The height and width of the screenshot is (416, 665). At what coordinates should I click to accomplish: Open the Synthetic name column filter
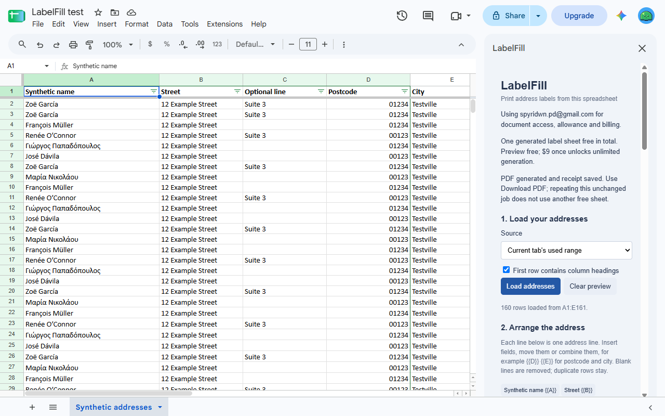tap(154, 91)
